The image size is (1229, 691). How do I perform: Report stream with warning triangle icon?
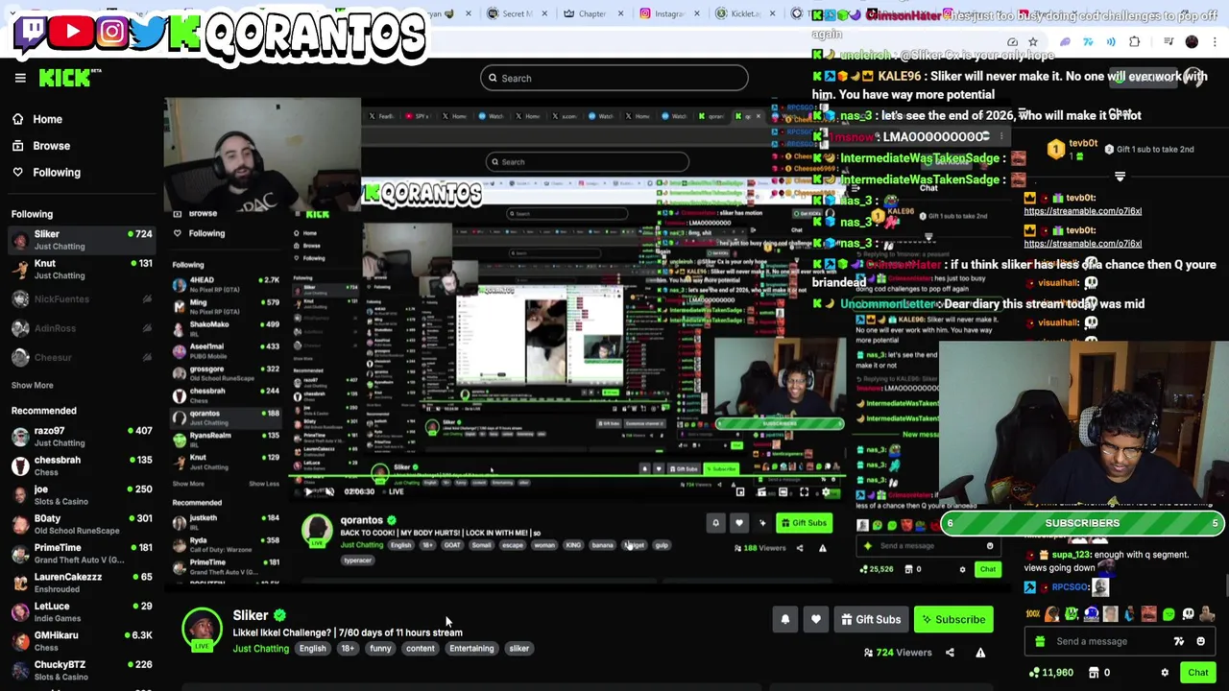pyautogui.click(x=980, y=653)
